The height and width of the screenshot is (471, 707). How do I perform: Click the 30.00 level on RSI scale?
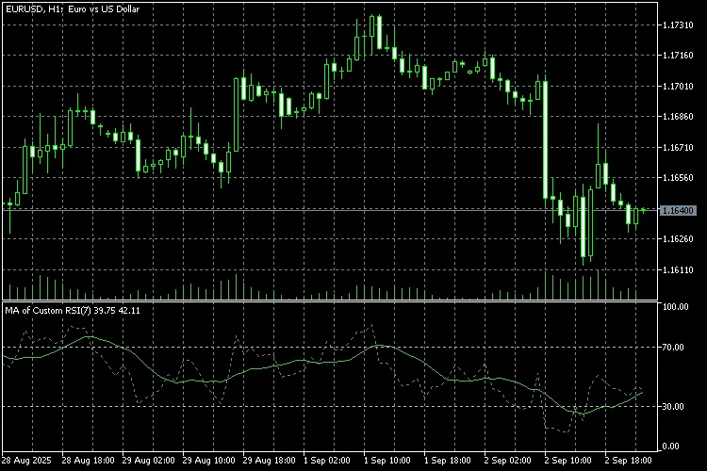(x=675, y=407)
